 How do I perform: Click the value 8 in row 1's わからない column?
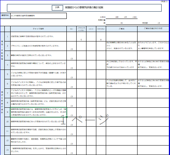click(x=101, y=40)
